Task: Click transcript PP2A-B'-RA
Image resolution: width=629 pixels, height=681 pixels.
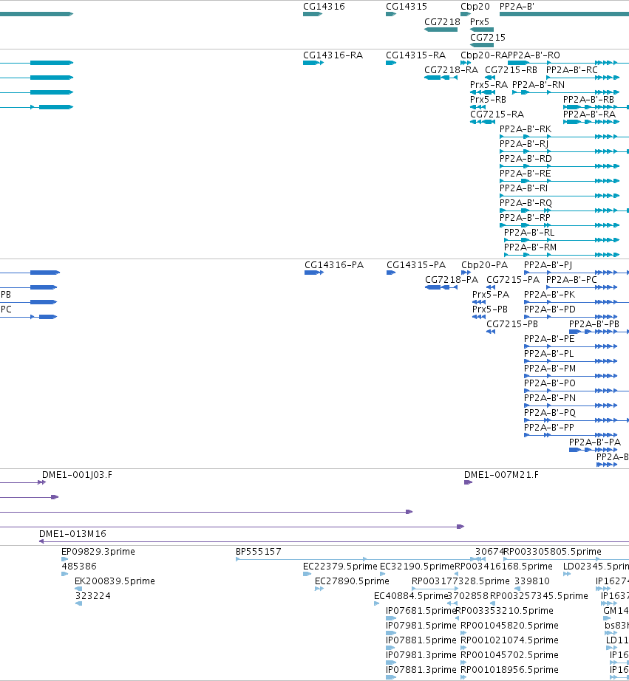Action: tap(589, 114)
